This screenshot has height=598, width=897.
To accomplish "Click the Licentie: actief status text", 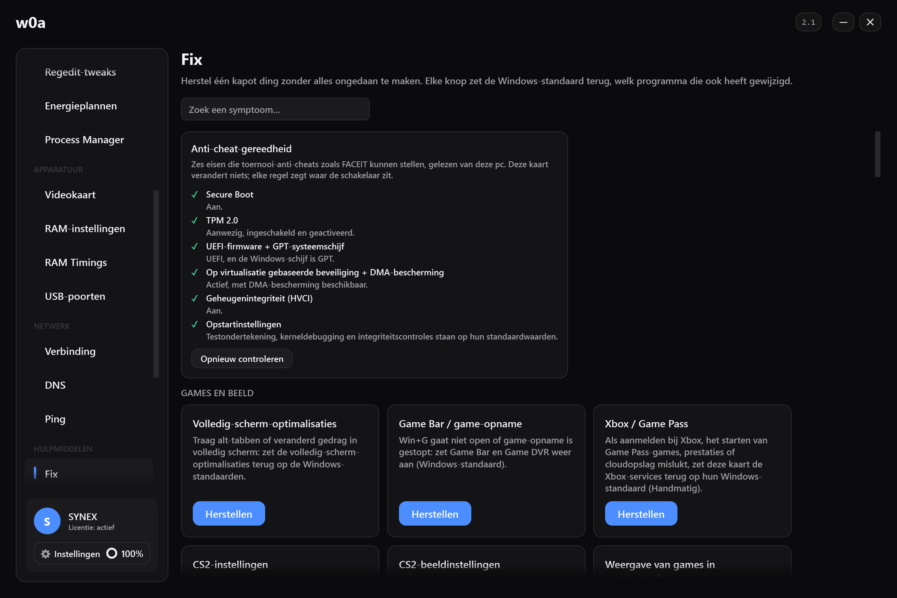I will click(91, 528).
